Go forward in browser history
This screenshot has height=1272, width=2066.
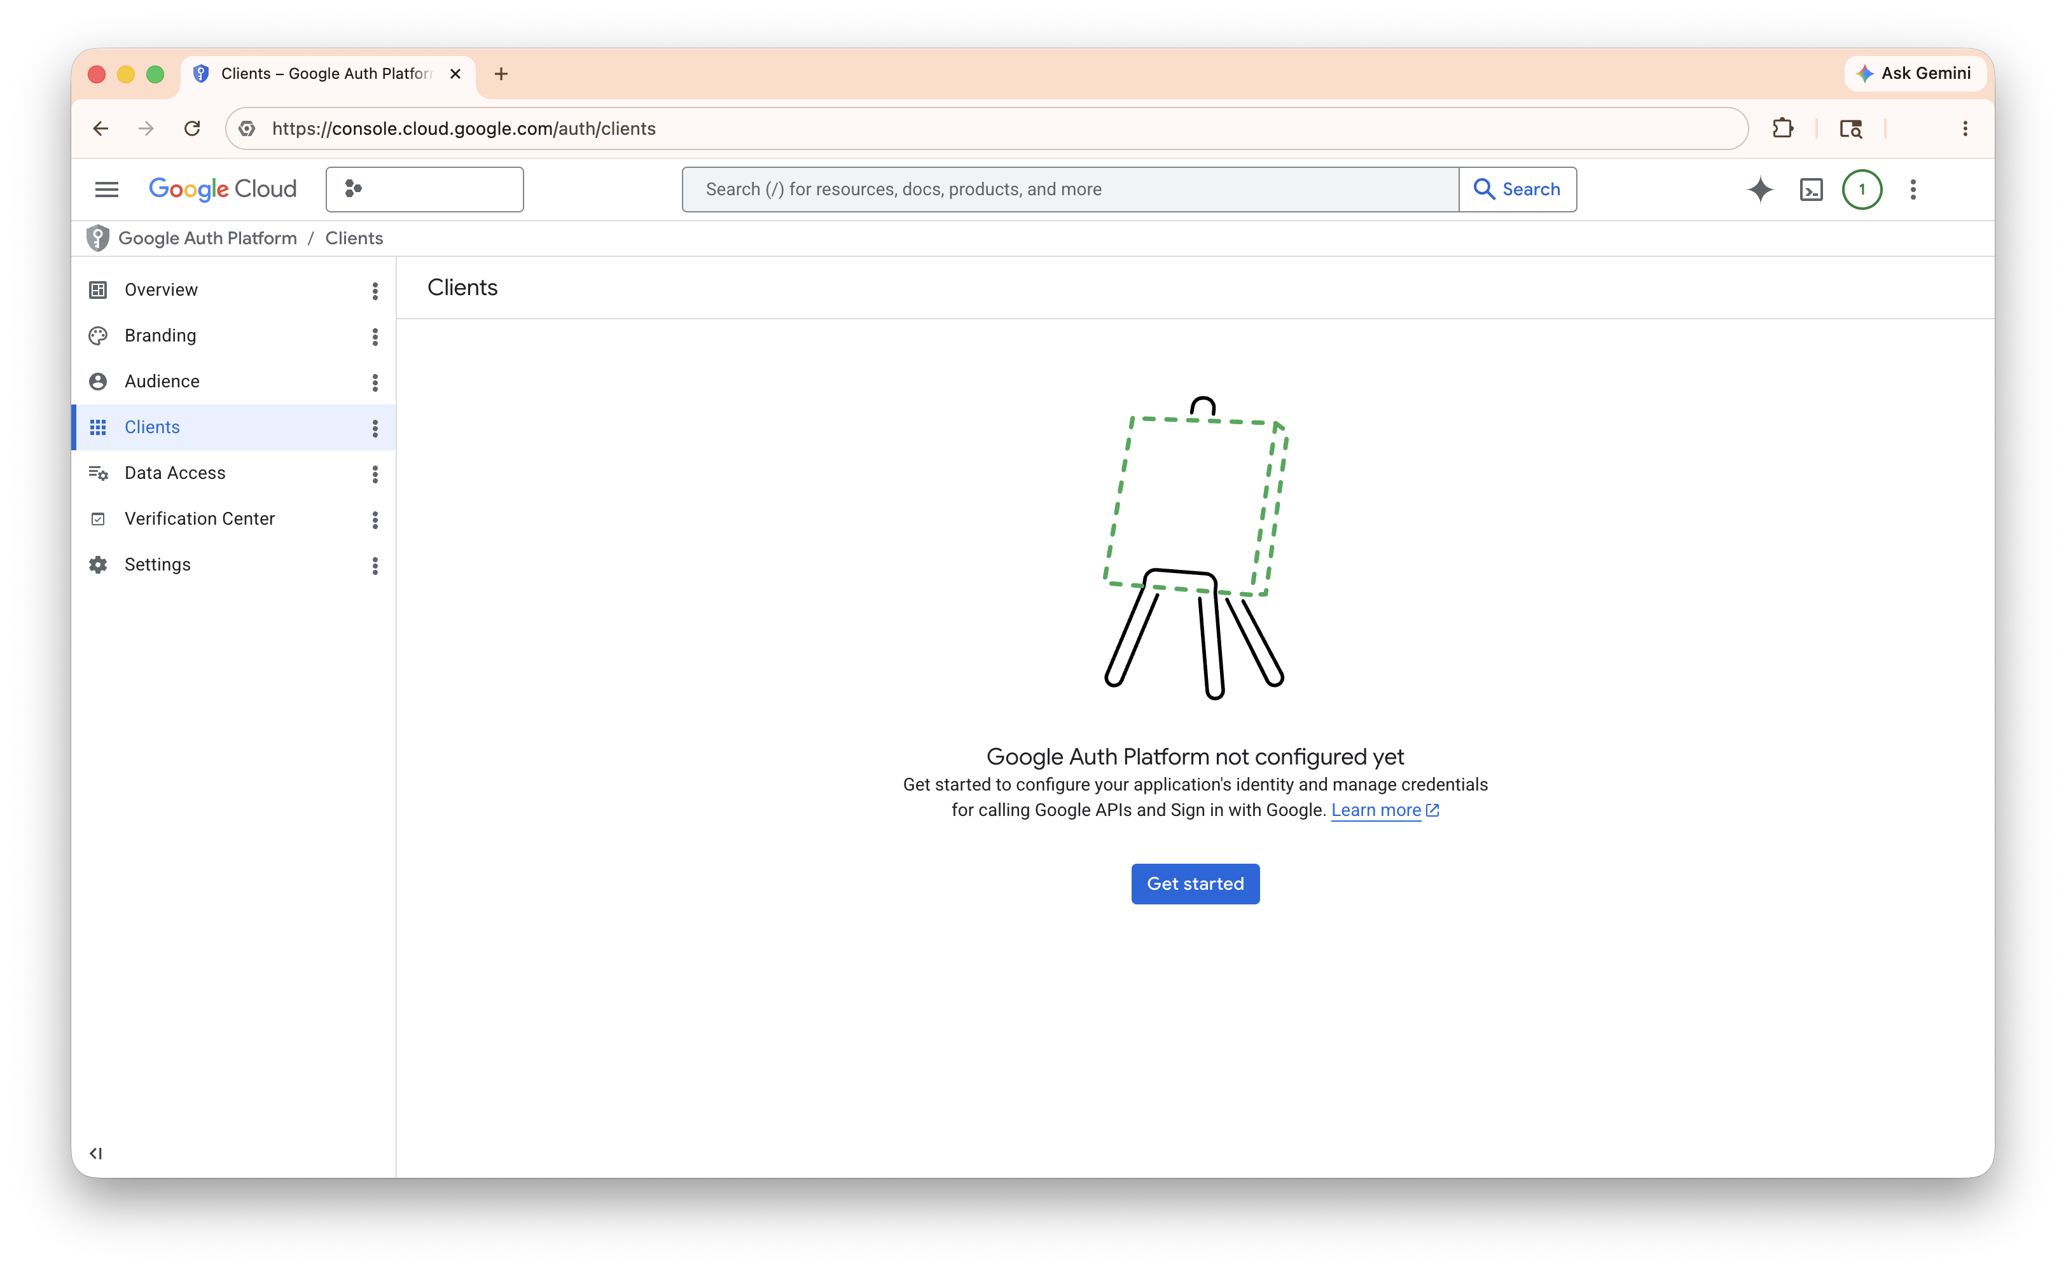click(x=146, y=128)
